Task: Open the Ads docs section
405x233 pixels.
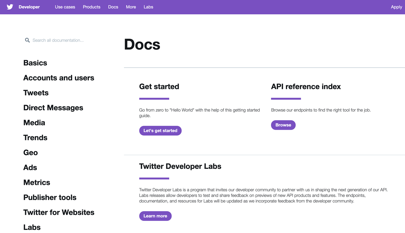Action: [30, 167]
